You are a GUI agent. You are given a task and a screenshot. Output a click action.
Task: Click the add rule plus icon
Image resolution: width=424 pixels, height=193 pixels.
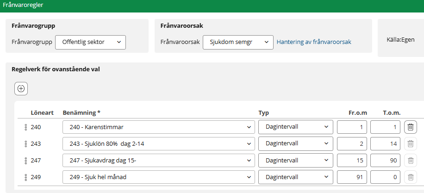(x=21, y=88)
